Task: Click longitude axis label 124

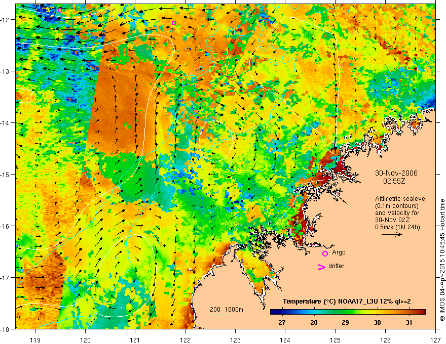Action: (x=285, y=340)
